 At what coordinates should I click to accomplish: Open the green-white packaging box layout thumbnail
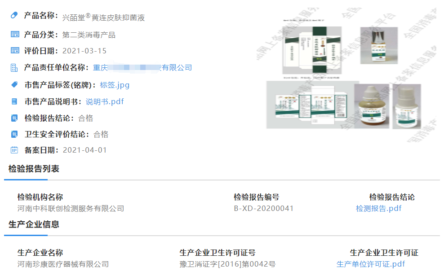312,50
